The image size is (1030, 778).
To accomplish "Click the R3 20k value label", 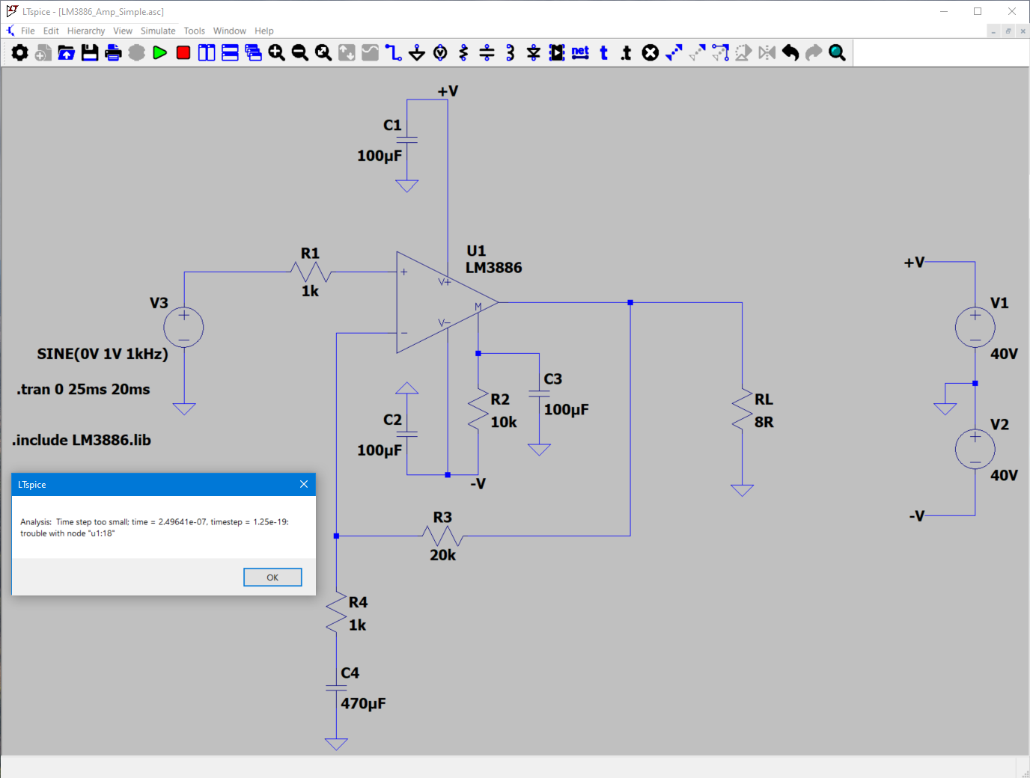I will pos(442,555).
